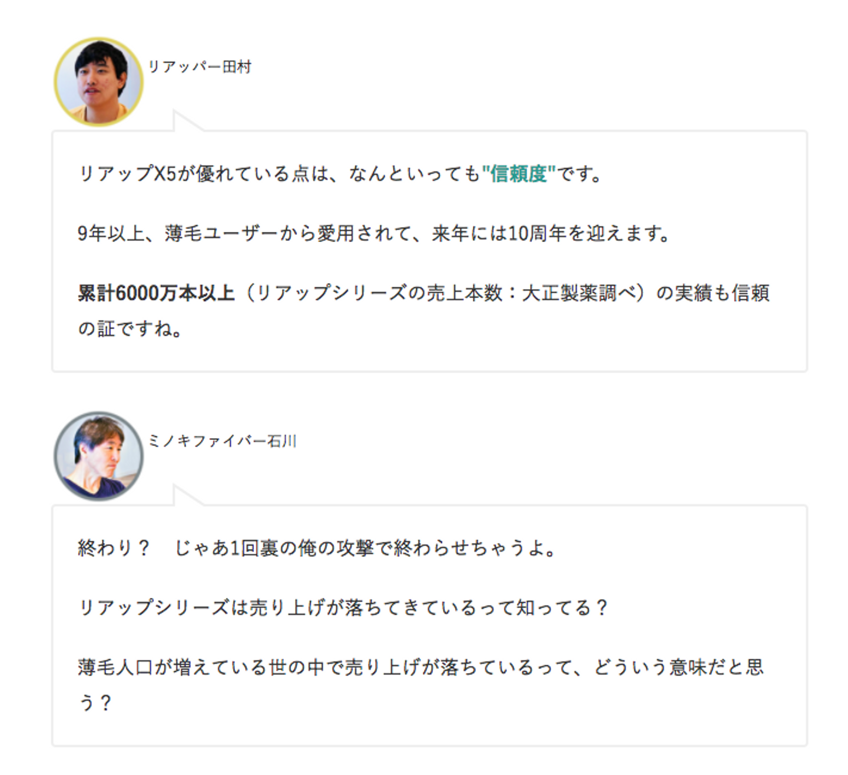Viewport: 848px width, 775px height.
Task: Click the green highlighted word "信頼度"
Action: point(518,174)
